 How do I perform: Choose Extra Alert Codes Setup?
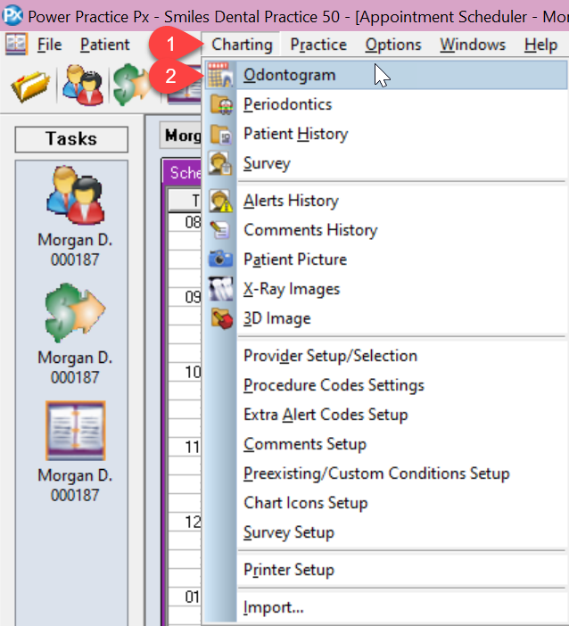tap(385, 415)
